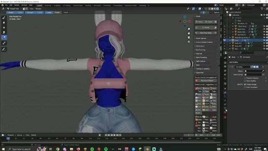Hide Body.002 using its eye icon
Image resolution: width=268 pixels, height=151 pixels.
tap(264, 46)
